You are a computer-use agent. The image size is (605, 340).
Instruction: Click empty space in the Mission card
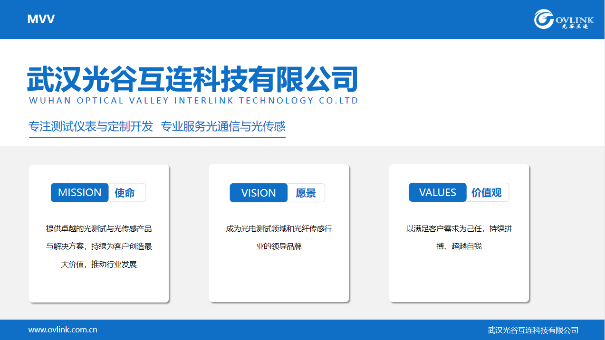[x=99, y=286]
